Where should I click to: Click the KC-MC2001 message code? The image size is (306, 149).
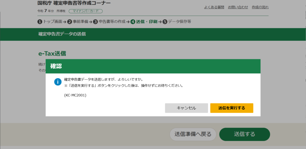click(x=75, y=95)
